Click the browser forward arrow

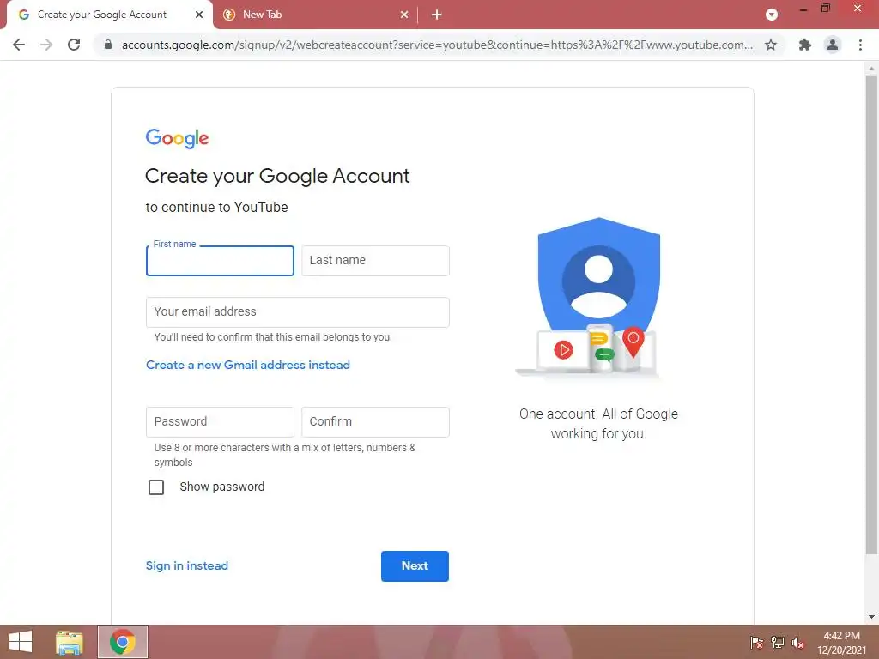click(46, 45)
